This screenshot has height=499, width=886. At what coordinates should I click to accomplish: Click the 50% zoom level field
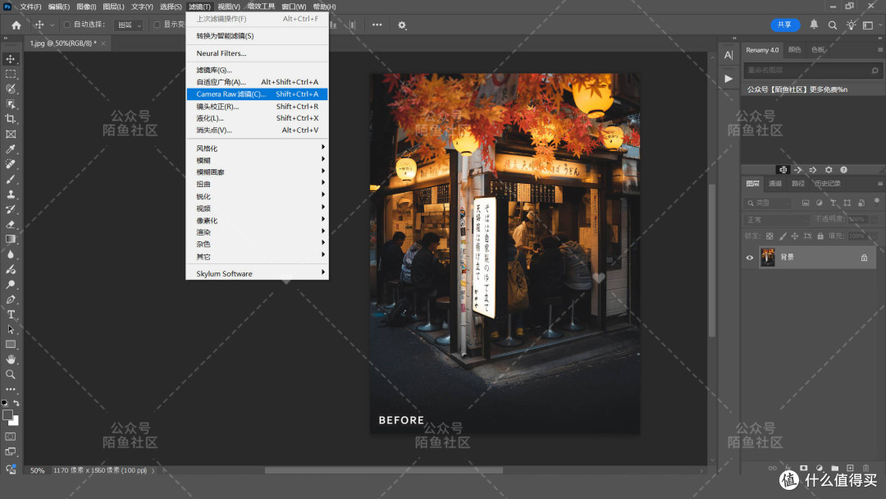37,470
